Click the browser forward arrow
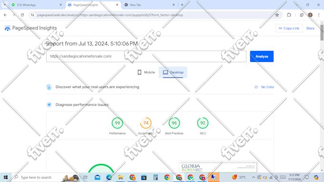This screenshot has width=324, height=182. pos(14,15)
